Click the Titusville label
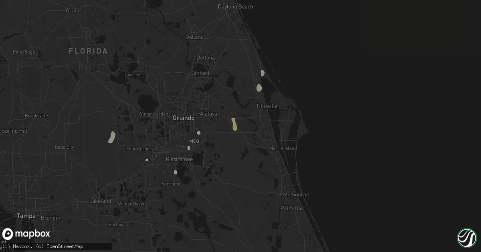The image size is (481, 252). coord(267,106)
